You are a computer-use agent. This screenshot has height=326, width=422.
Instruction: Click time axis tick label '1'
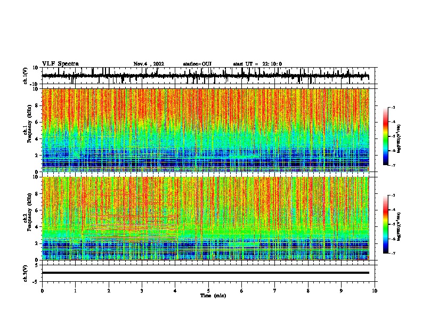[75, 291]
